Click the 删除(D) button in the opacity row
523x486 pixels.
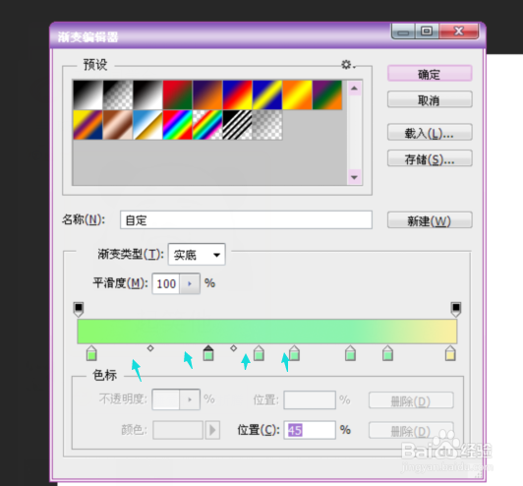pos(411,400)
